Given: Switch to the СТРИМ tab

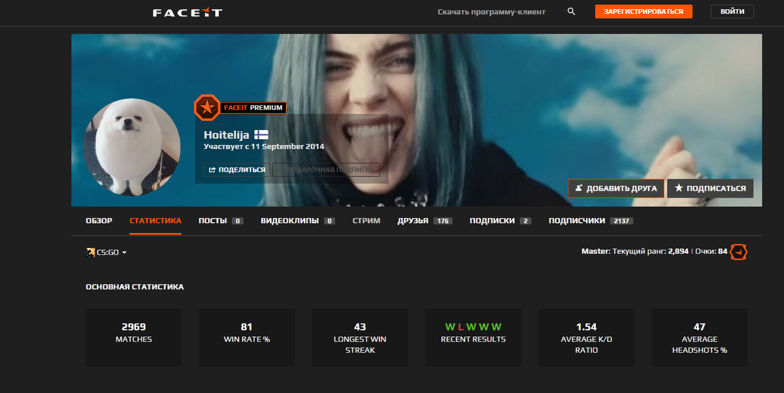Looking at the screenshot, I should [366, 221].
